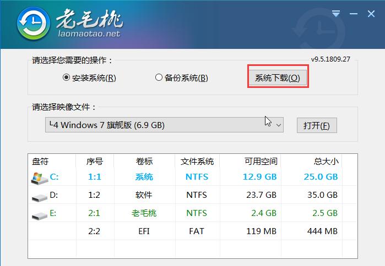Select the 备份系统(B) radio option
The image size is (385, 266).
click(181, 78)
